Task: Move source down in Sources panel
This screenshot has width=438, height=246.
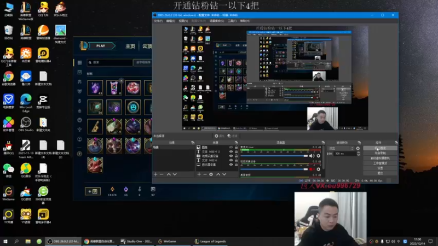Action: [224, 174]
